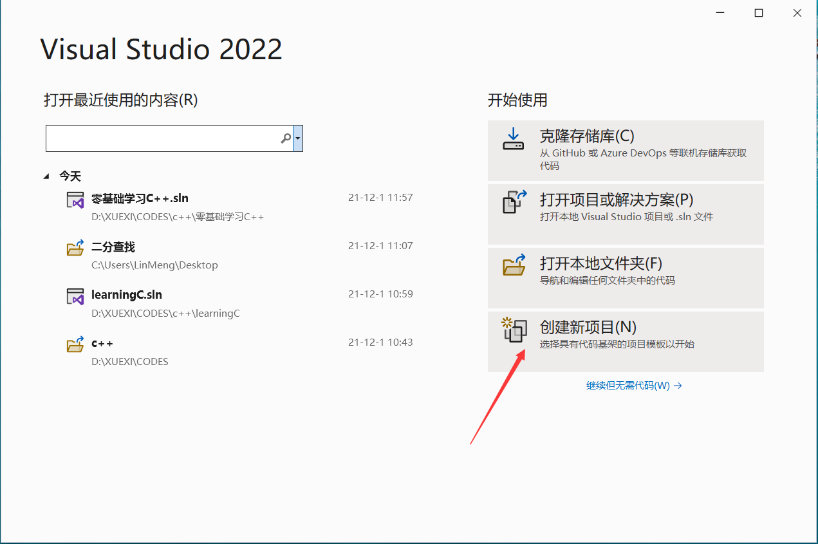Click timestamp 21-12-1 10:59
The height and width of the screenshot is (544, 818).
pos(380,294)
